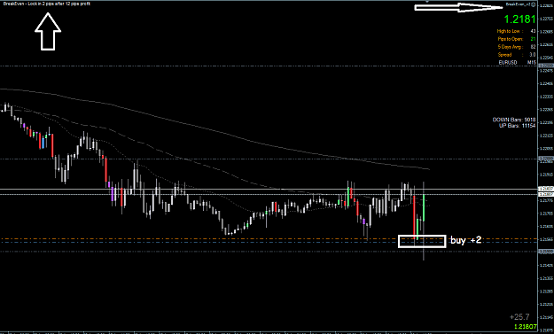Click the BreakEven_v2 expert advisor label
Screen dimensions: 554x334
pos(519,4)
